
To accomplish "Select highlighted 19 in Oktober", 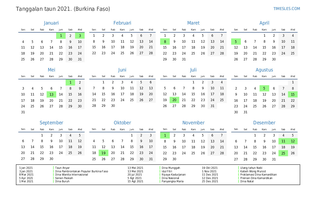I will click(x=103, y=153).
